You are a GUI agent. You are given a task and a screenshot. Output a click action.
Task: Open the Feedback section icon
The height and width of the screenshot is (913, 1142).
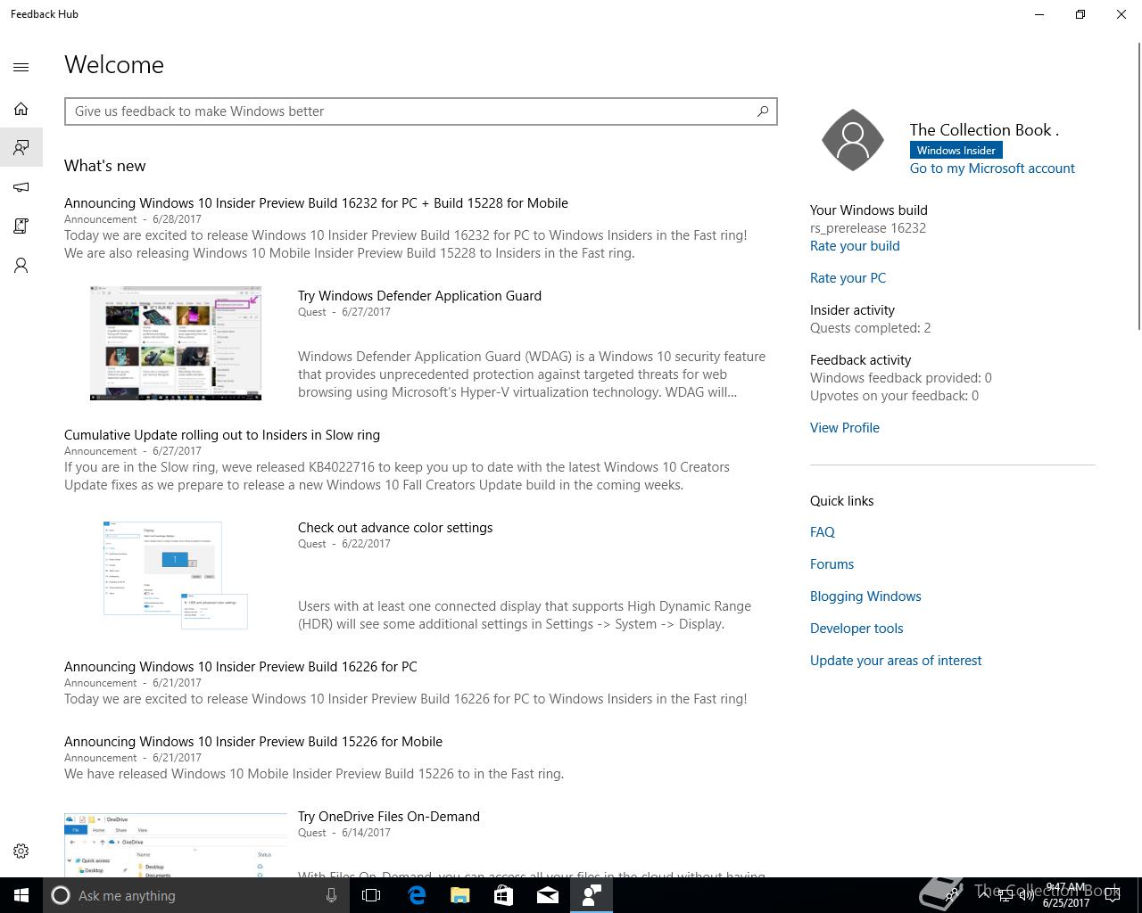[21, 147]
